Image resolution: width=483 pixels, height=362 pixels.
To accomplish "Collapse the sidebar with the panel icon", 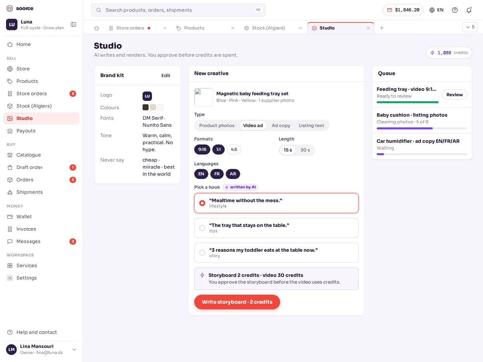I will pyautogui.click(x=73, y=24).
